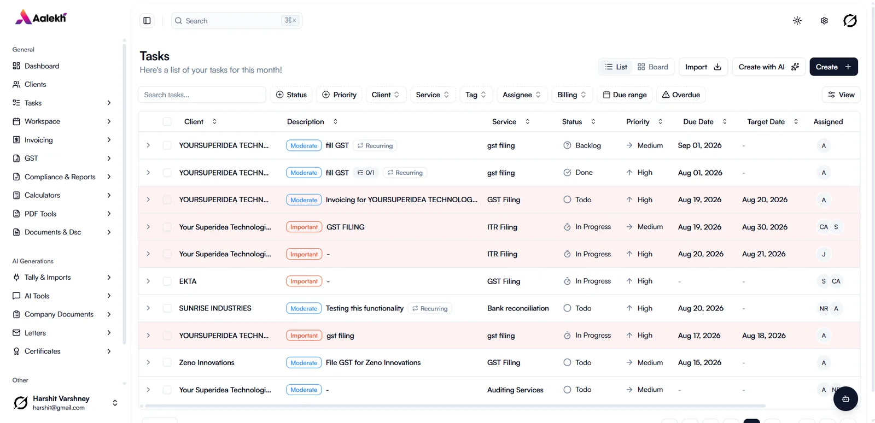Open the floating chatbot button
Screen dimensions: 875x423
coord(845,398)
